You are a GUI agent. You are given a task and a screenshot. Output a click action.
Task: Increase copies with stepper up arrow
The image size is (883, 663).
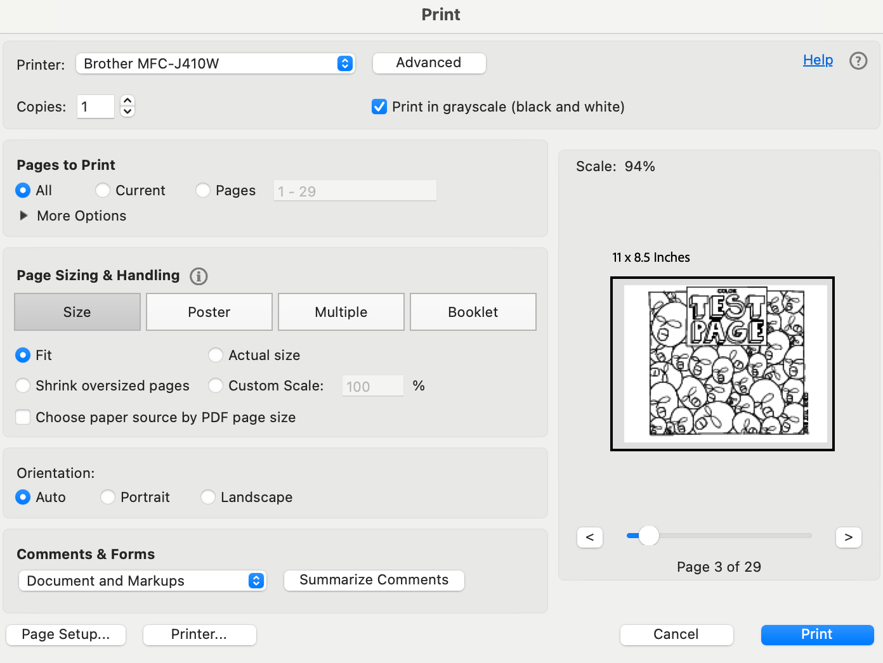(x=128, y=101)
